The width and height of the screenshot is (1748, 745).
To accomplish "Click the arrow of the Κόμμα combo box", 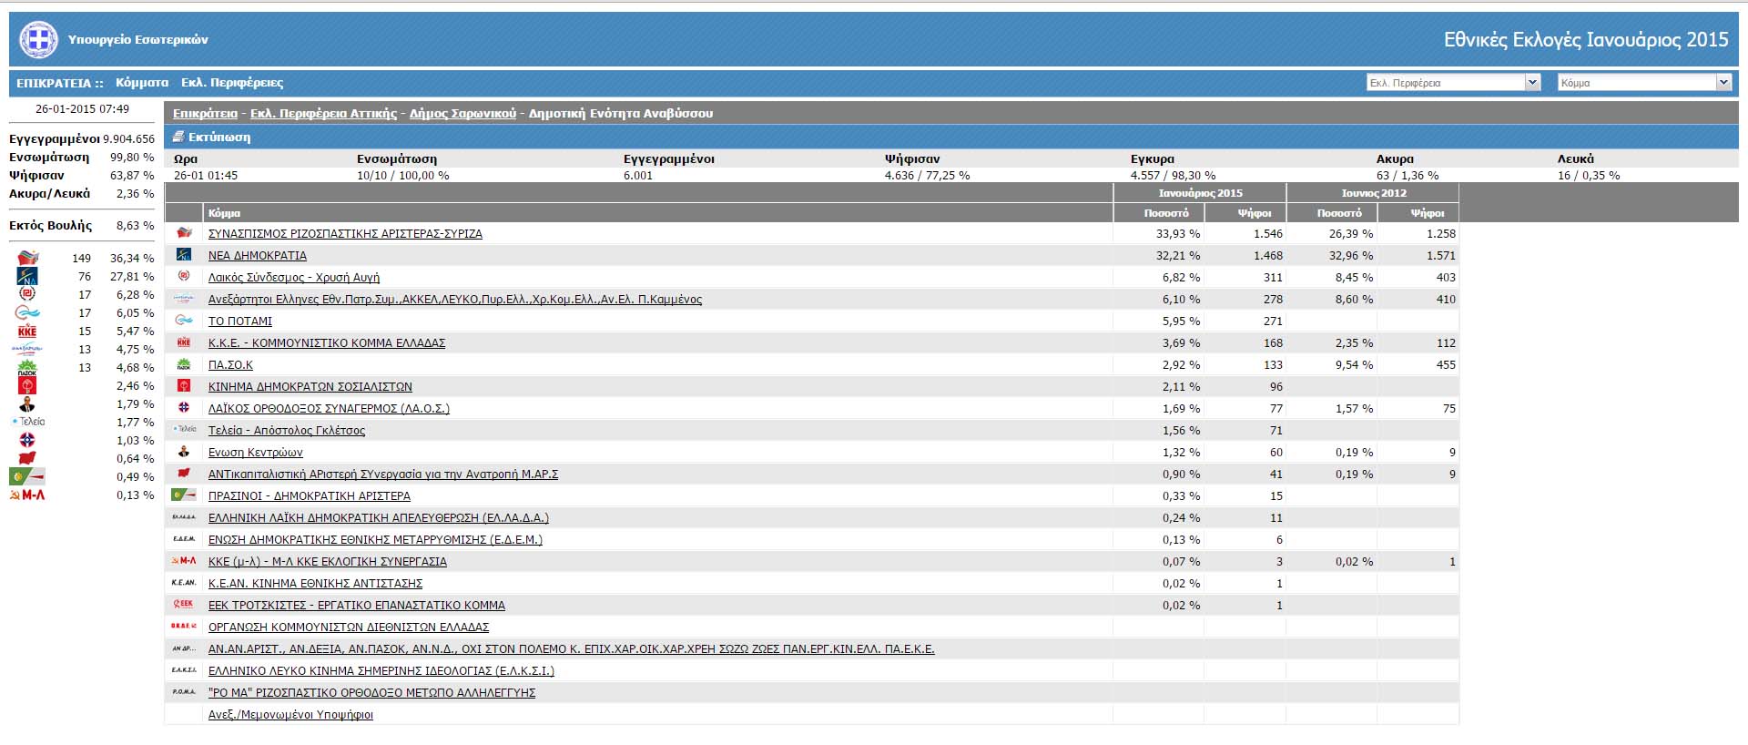I will point(1723,83).
